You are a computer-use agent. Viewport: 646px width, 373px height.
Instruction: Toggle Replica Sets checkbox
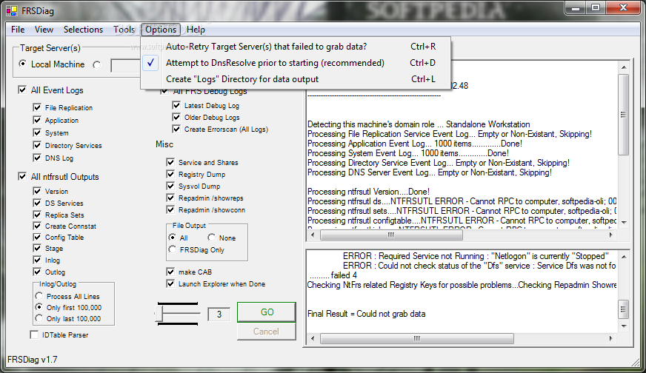[x=37, y=215]
